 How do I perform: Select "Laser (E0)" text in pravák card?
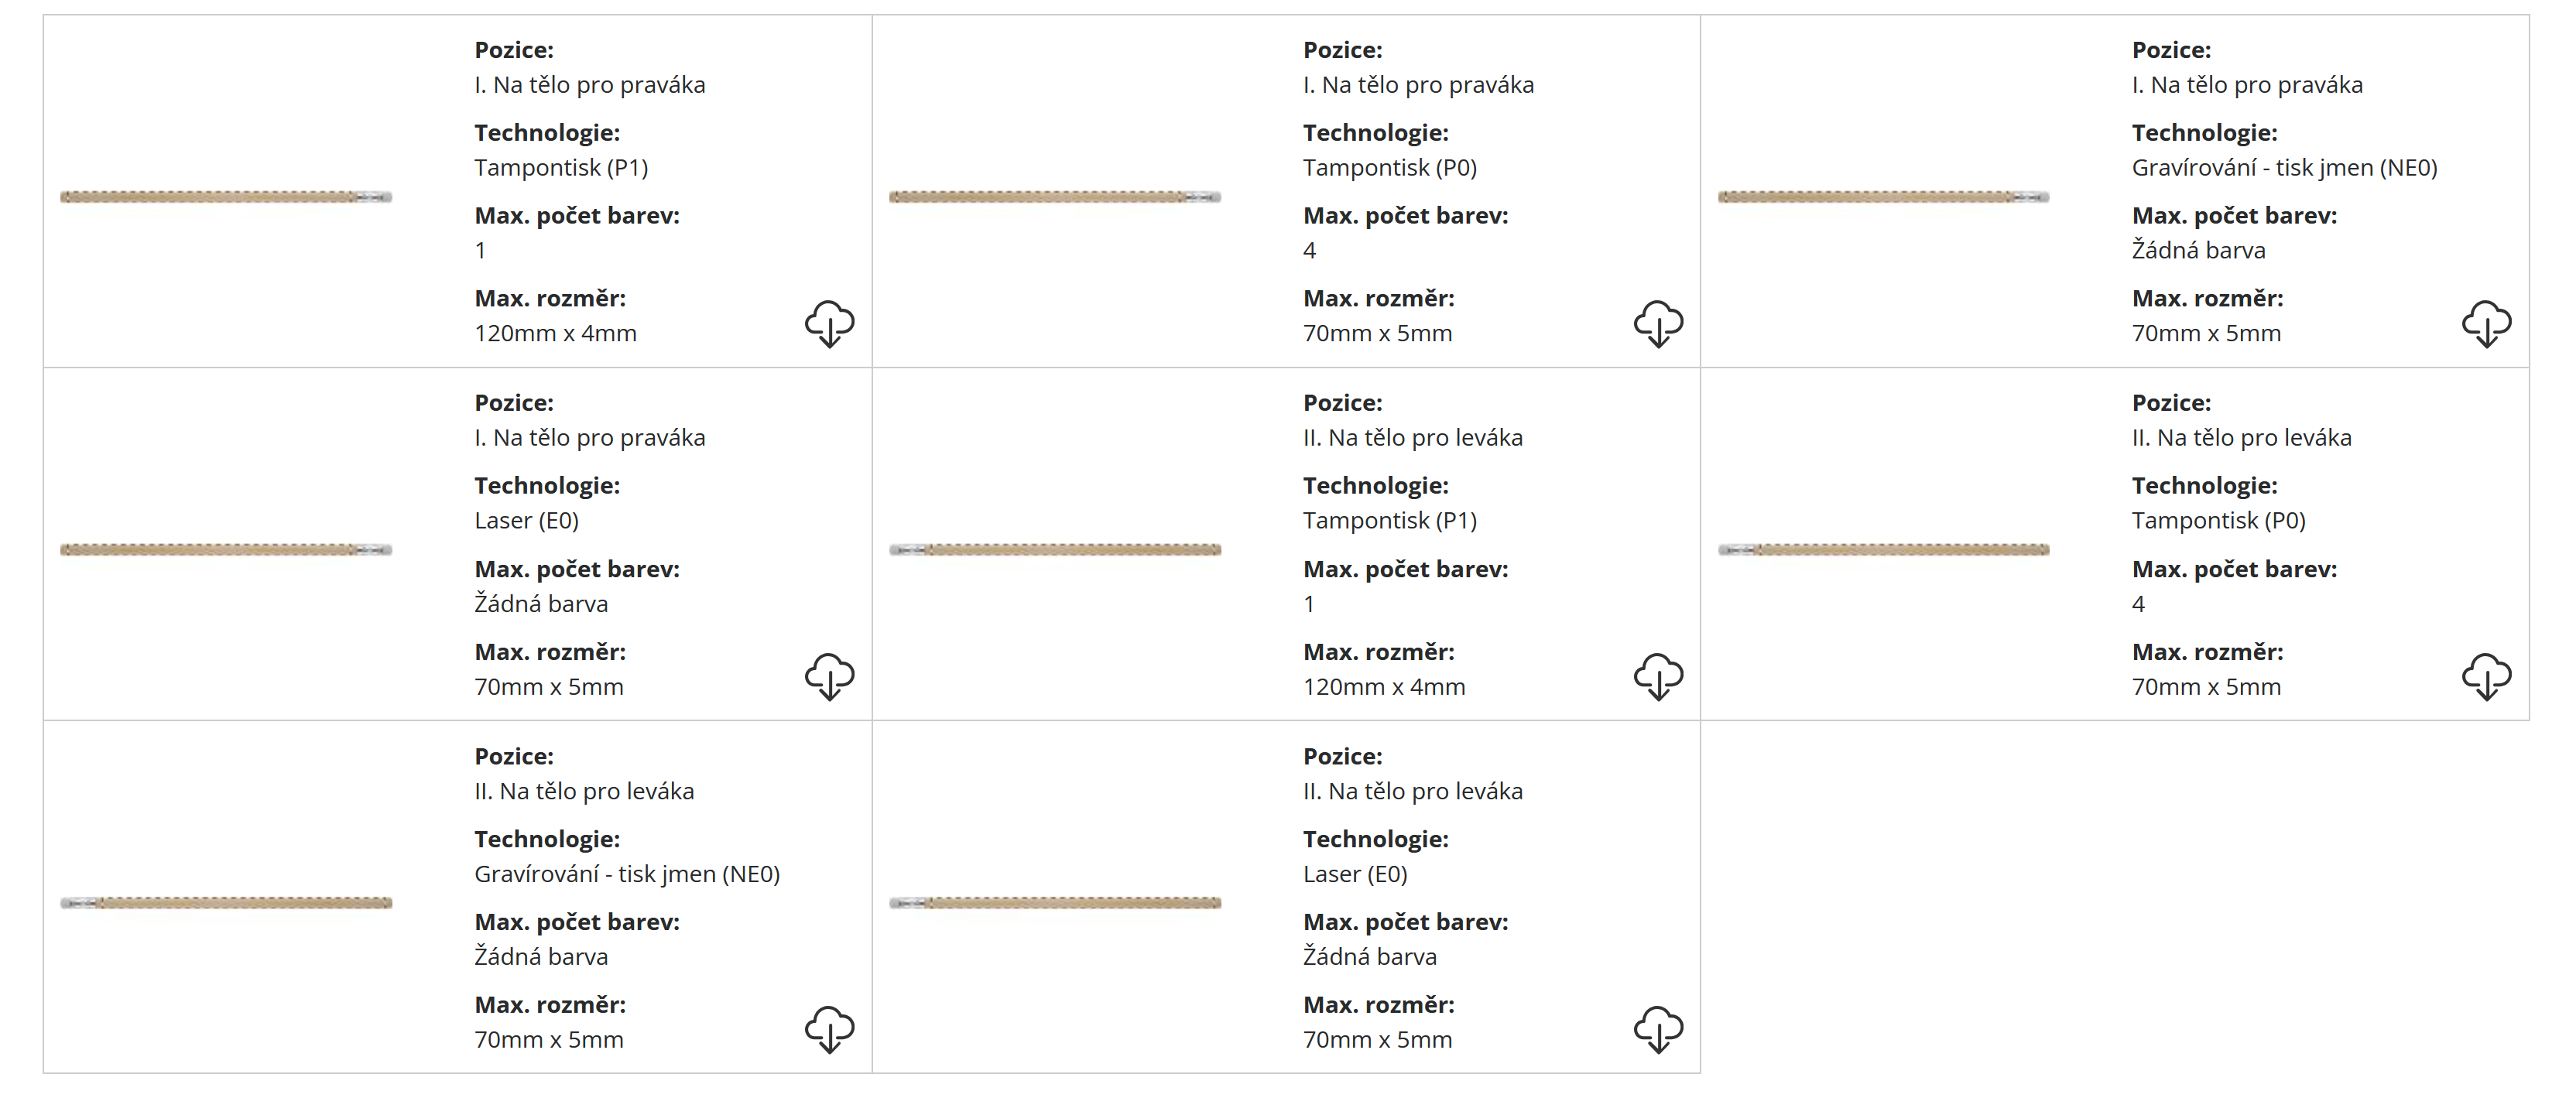[526, 520]
